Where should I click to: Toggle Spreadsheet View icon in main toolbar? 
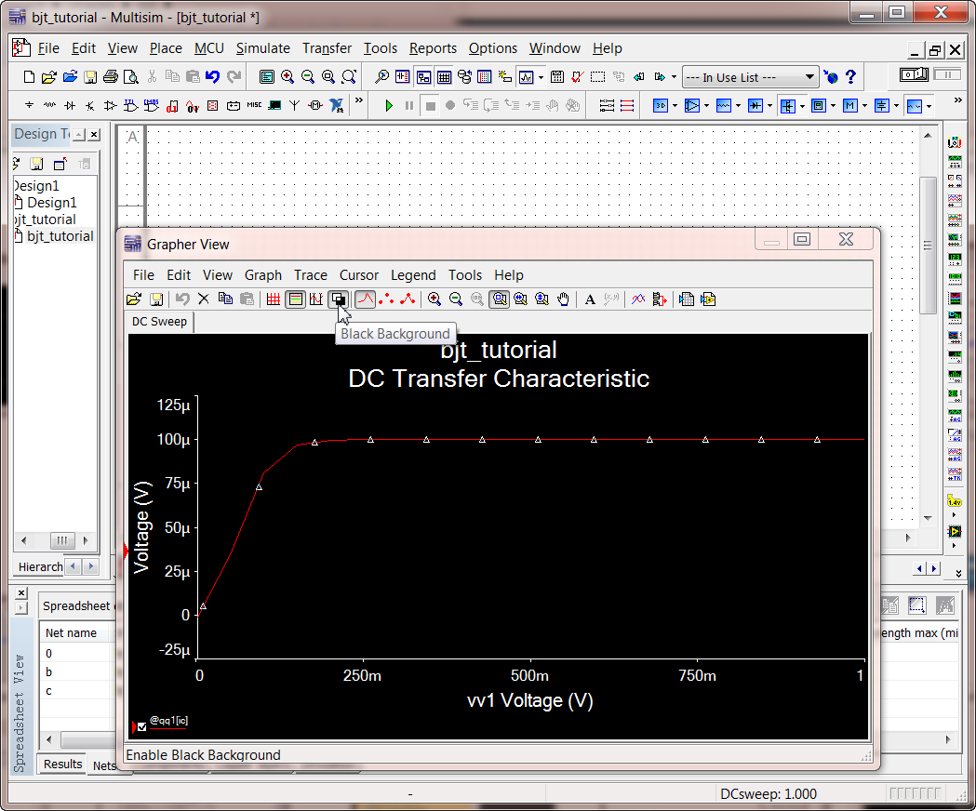(x=444, y=77)
